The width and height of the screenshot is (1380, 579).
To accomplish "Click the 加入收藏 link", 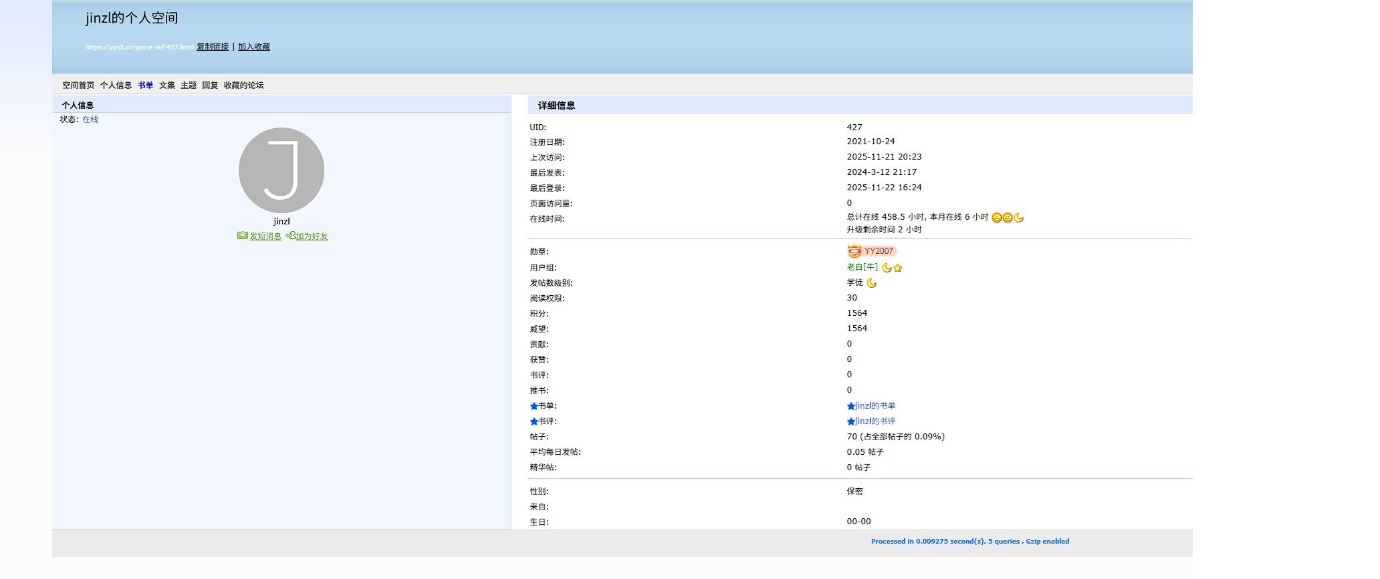I will (254, 47).
